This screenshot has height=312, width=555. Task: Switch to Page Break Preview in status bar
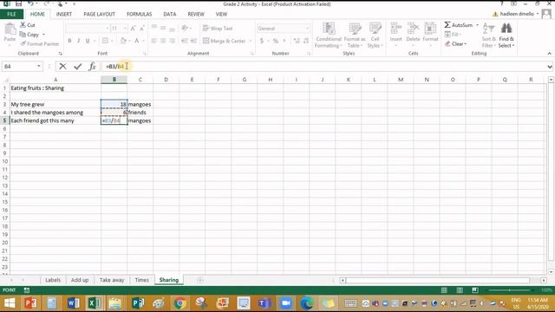[475, 290]
